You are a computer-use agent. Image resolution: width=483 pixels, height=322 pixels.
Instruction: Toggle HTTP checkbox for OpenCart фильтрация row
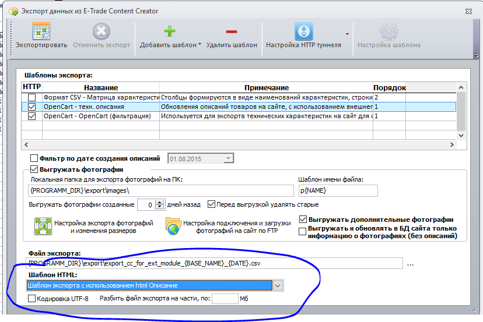[x=32, y=116]
